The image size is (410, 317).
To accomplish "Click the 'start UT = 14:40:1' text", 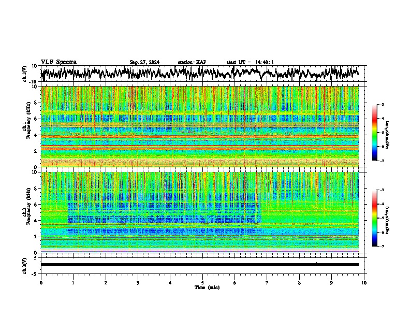I will [x=250, y=62].
